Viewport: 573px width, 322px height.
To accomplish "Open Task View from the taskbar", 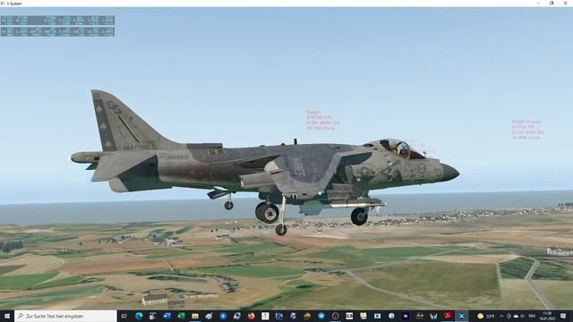I will coord(124,316).
